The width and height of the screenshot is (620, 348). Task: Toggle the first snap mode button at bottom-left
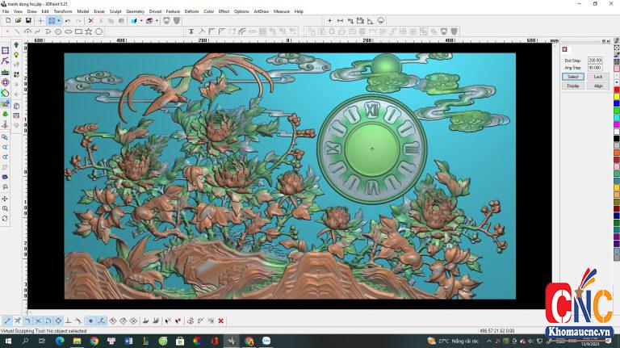7,321
